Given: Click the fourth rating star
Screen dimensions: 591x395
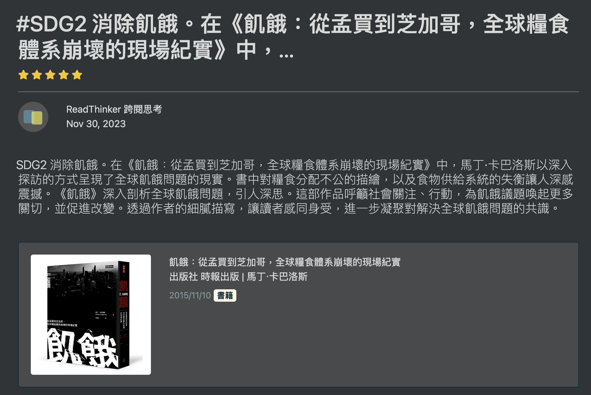Looking at the screenshot, I should click(64, 75).
